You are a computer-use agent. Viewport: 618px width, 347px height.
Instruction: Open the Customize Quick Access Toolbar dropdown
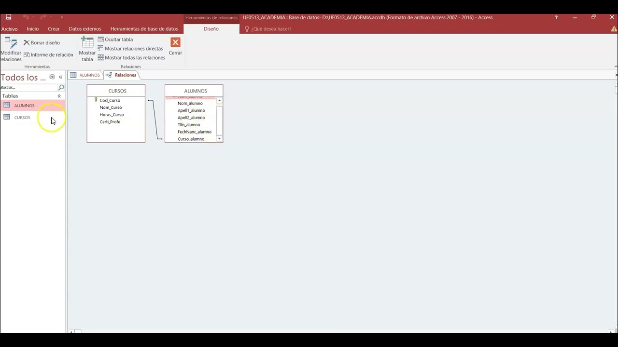click(62, 17)
